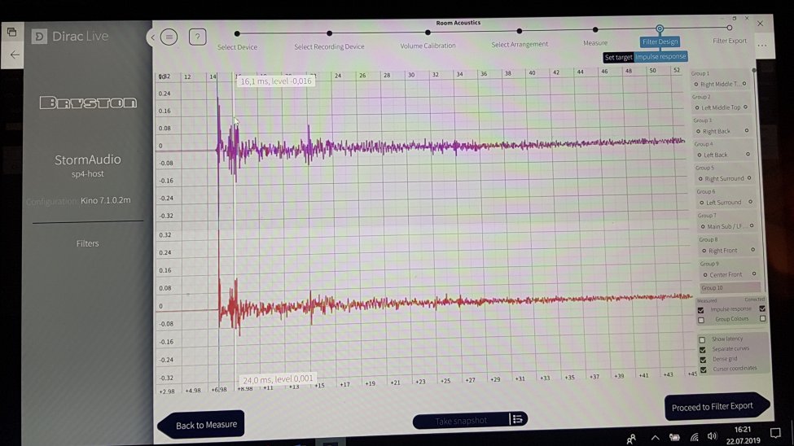Select the Right Back group row

pos(723,131)
